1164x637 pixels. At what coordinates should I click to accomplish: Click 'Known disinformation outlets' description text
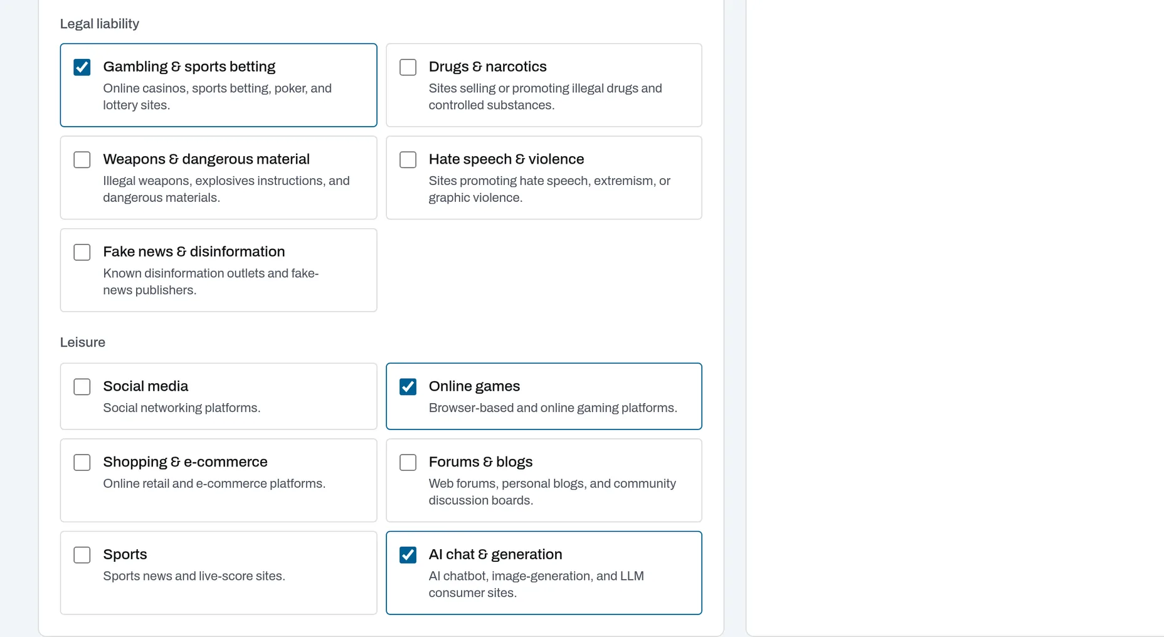[211, 282]
